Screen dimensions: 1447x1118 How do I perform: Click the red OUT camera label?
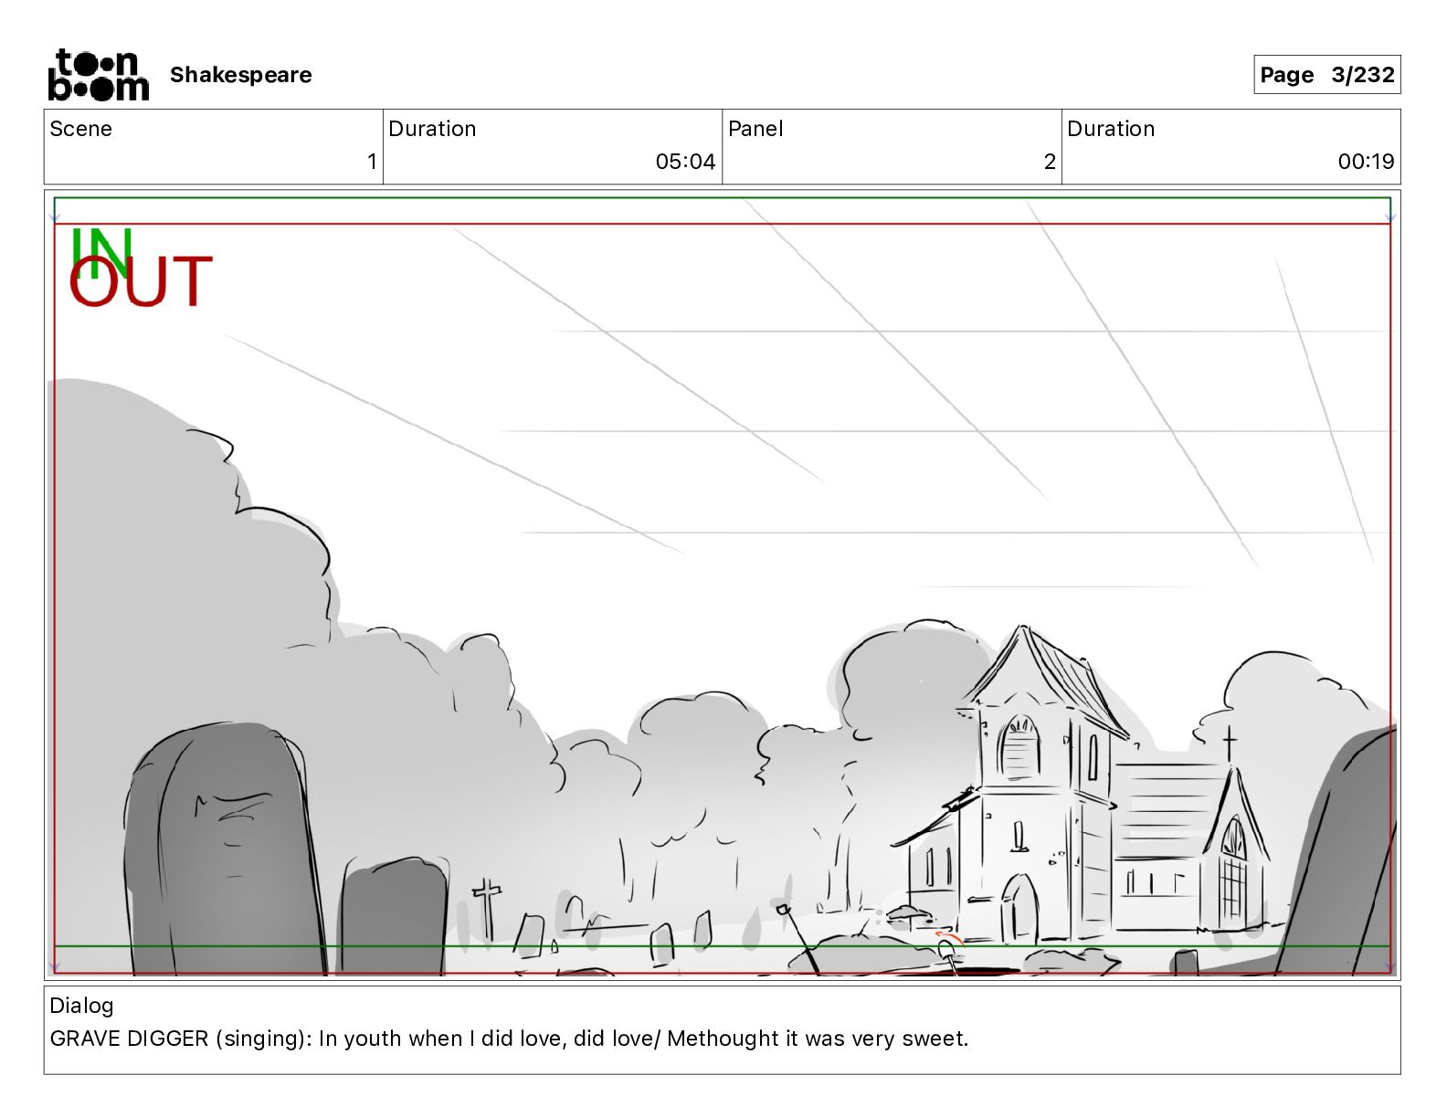click(x=141, y=282)
